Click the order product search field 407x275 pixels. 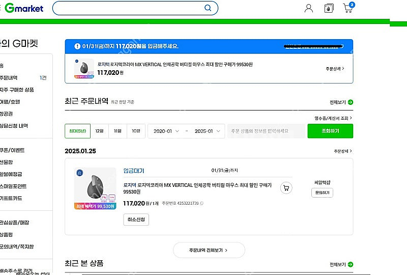pyautogui.click(x=267, y=131)
